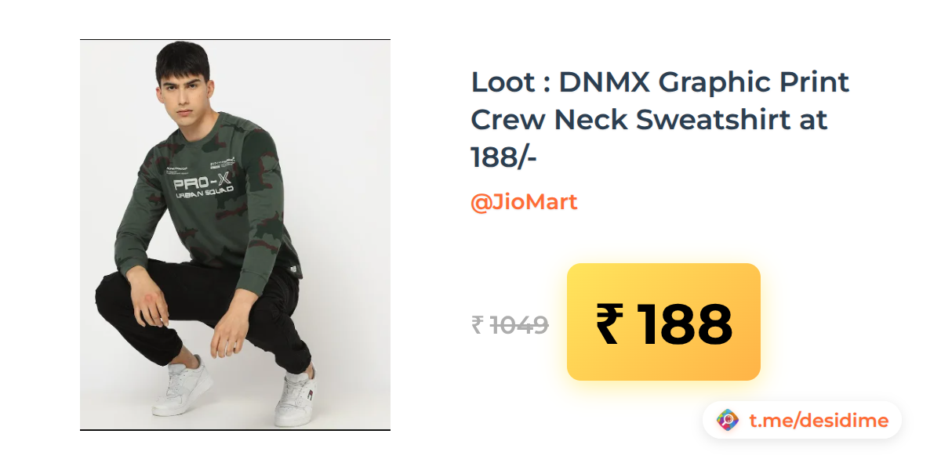Click the @JioMart store link

(x=524, y=202)
